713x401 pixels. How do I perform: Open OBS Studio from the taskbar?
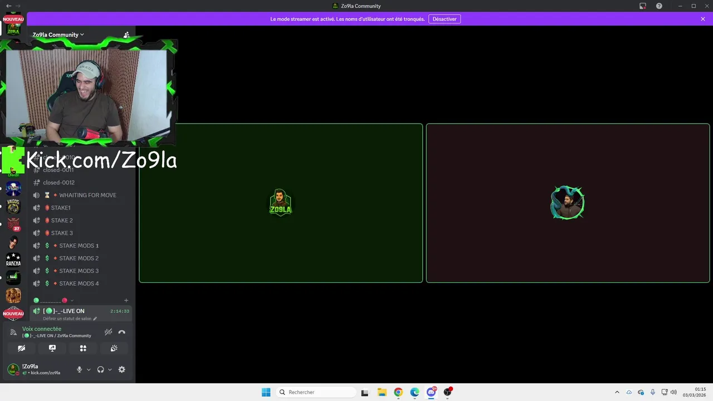(x=448, y=392)
